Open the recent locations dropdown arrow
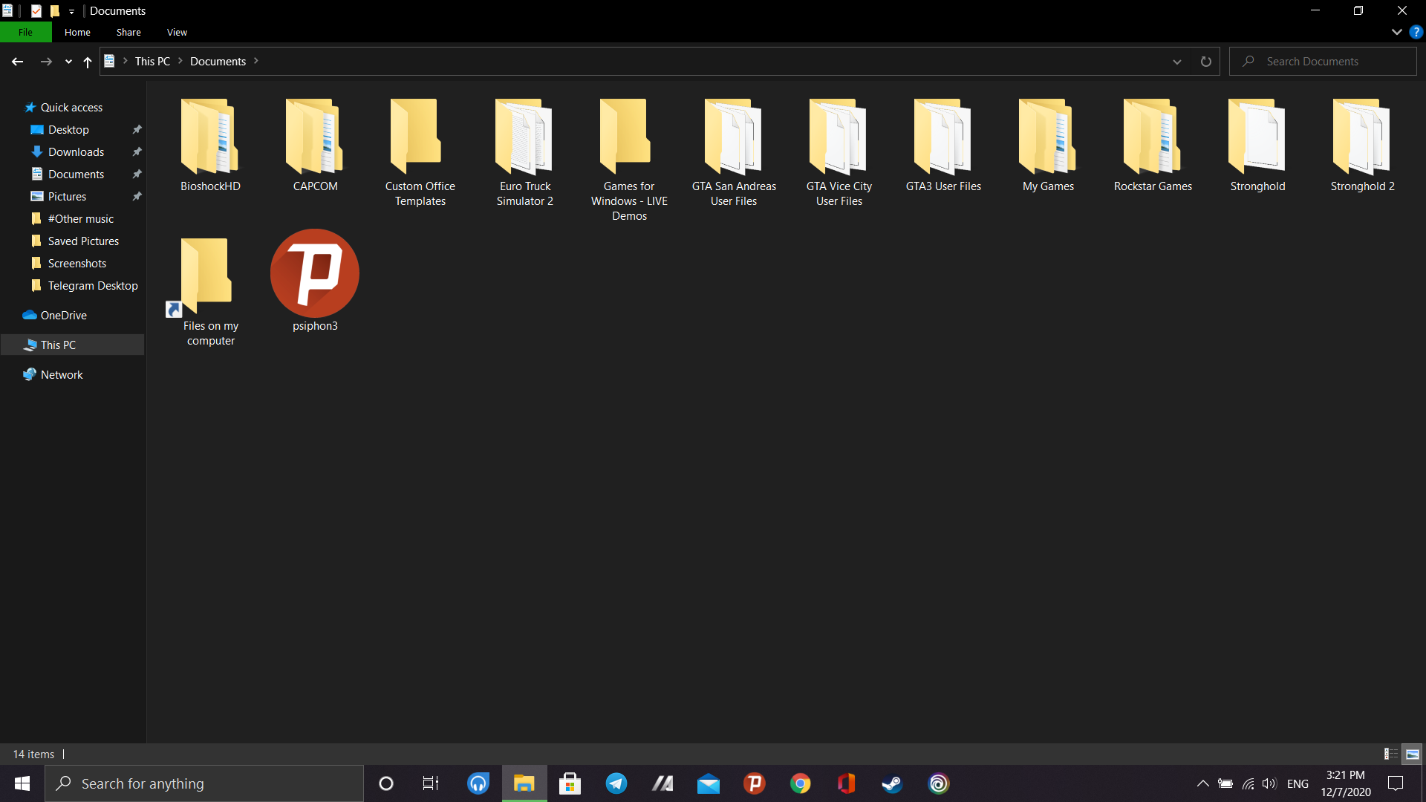Viewport: 1426px width, 802px height. click(x=68, y=62)
